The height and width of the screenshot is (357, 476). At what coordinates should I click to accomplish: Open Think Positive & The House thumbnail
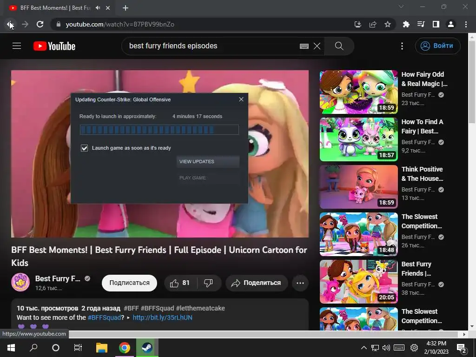(x=358, y=187)
